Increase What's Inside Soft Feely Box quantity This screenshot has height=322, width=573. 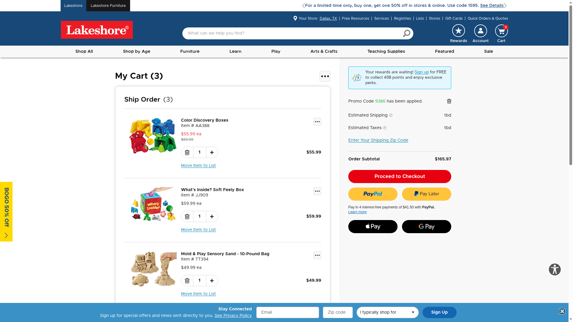(x=212, y=216)
